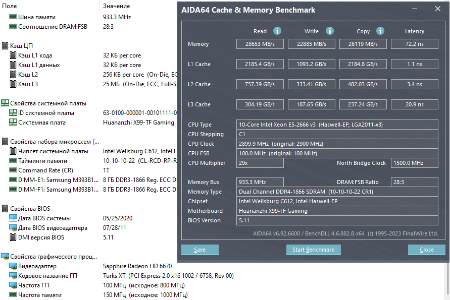
Task: Select the Системная плата row
Action: (x=42, y=123)
